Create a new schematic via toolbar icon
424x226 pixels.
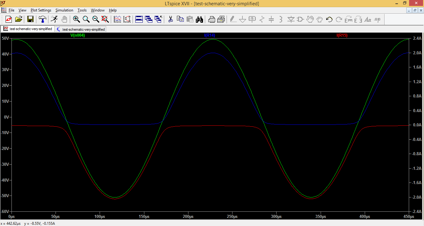pyautogui.click(x=9, y=19)
